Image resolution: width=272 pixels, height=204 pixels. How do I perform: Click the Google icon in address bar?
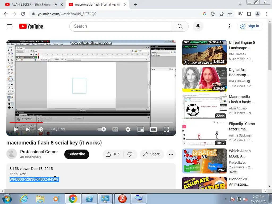click(204, 14)
